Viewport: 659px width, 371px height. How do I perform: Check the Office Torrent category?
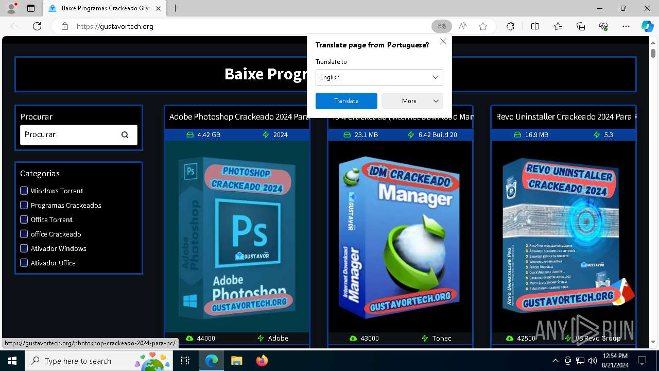[24, 220]
